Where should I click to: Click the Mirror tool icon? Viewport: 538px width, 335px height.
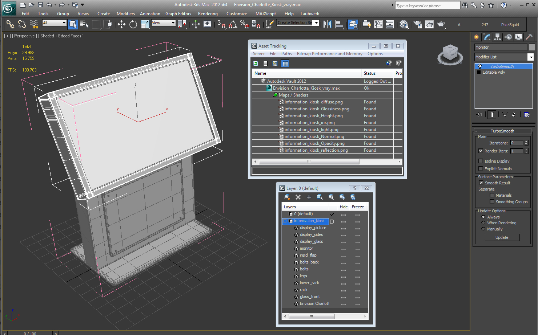coord(327,24)
